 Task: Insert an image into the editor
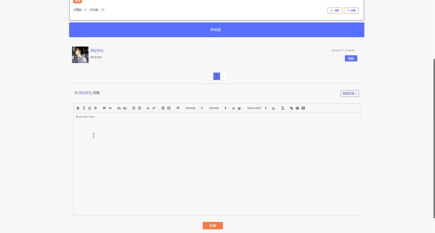[297, 108]
